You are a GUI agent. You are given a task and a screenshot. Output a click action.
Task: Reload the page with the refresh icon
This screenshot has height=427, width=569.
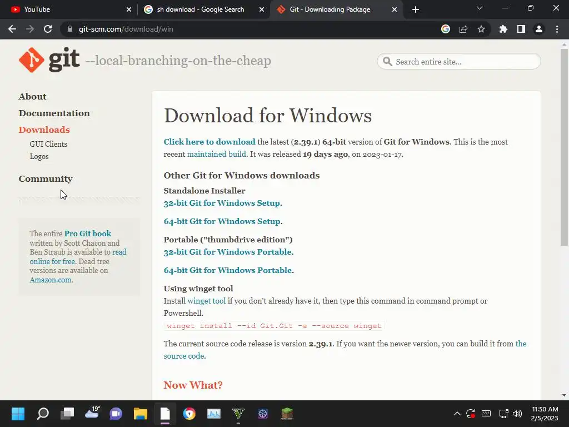pos(48,29)
